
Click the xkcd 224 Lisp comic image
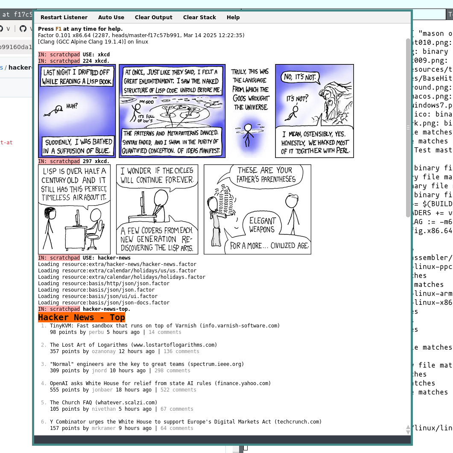(196, 111)
